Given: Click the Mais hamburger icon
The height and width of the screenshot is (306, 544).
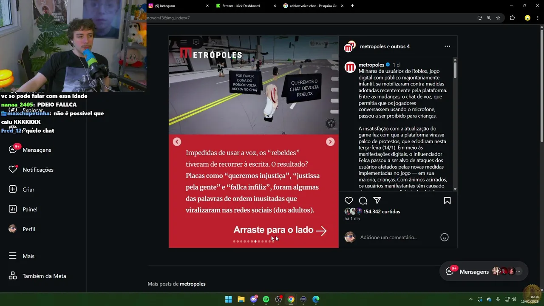Looking at the screenshot, I should click(13, 256).
